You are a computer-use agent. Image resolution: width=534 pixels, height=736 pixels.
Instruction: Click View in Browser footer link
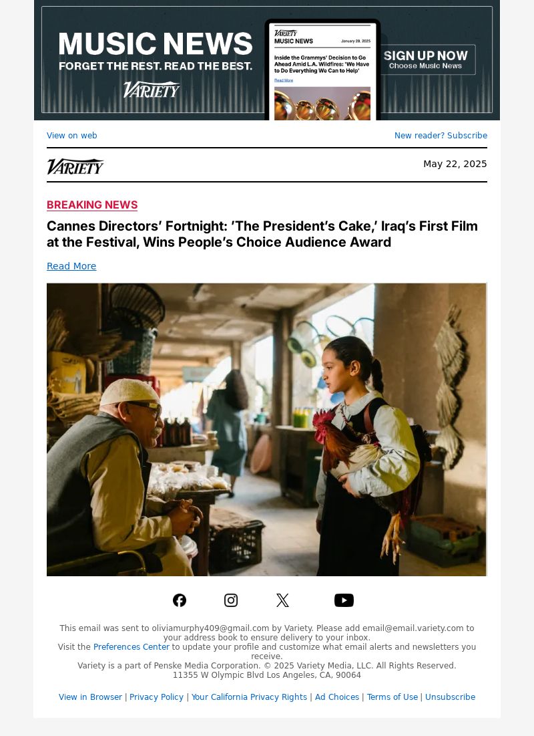pos(90,697)
